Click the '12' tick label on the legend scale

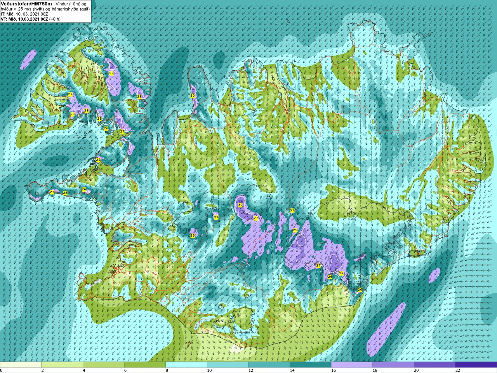pyautogui.click(x=251, y=370)
